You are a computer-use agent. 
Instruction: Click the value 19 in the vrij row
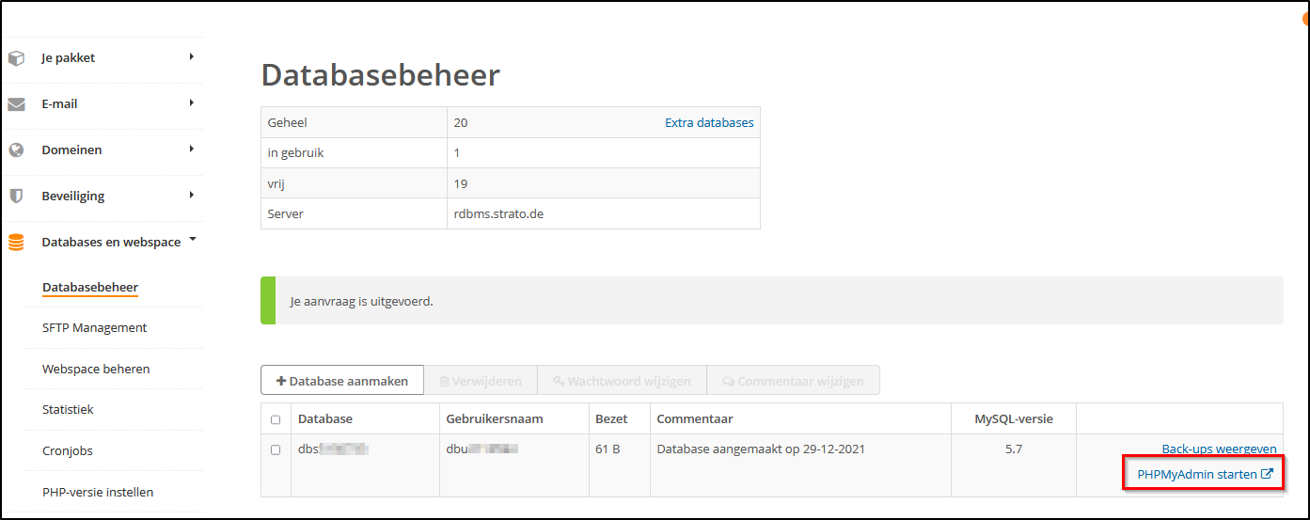point(461,183)
